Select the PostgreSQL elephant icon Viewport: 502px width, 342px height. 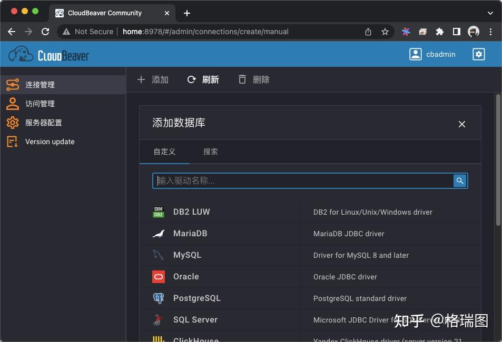tap(158, 298)
